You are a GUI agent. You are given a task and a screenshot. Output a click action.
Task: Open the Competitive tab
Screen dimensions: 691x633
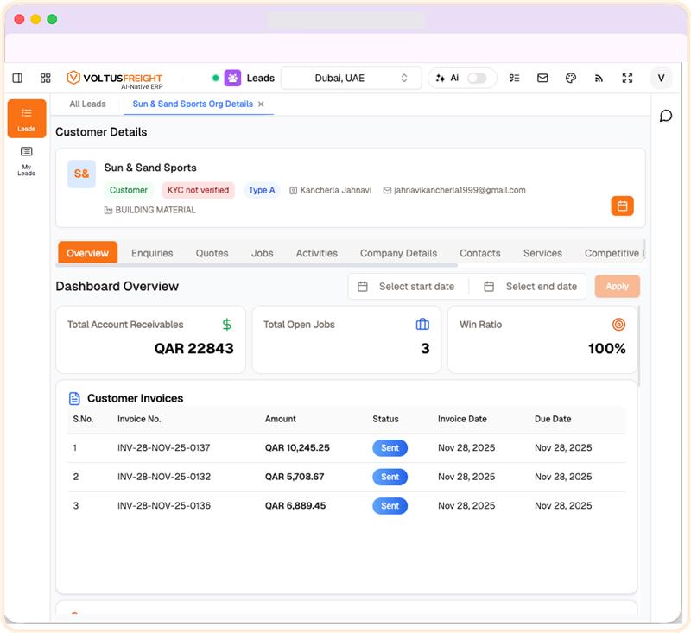click(x=613, y=253)
